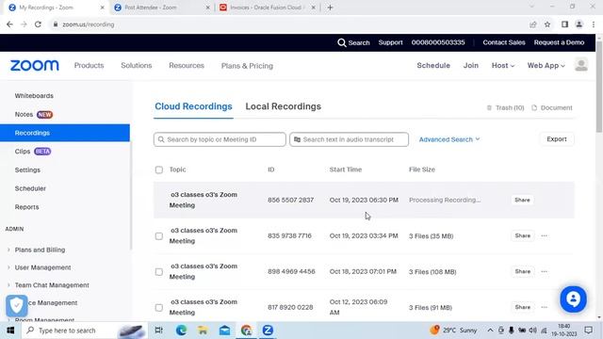Open Notes in sidebar

(x=24, y=115)
